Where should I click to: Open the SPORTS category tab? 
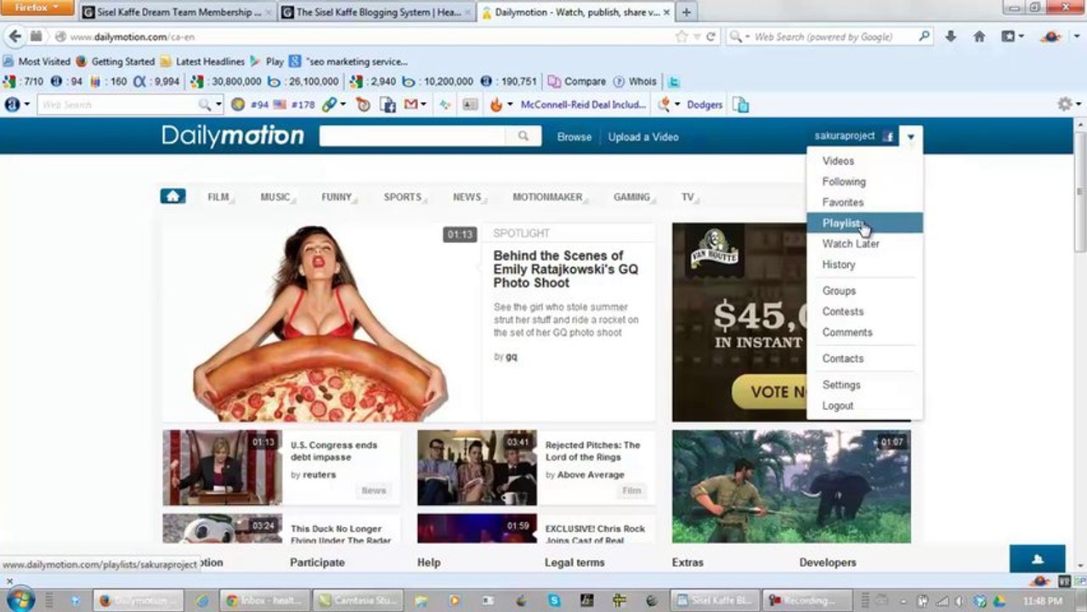403,197
